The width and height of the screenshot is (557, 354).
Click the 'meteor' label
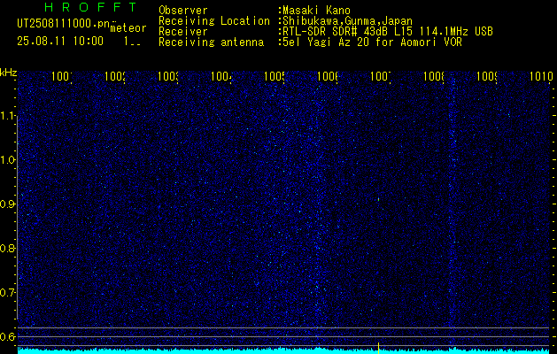tap(128, 28)
